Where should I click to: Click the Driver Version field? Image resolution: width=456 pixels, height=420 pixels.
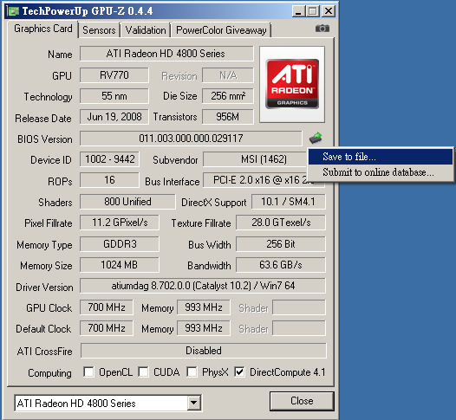[203, 286]
